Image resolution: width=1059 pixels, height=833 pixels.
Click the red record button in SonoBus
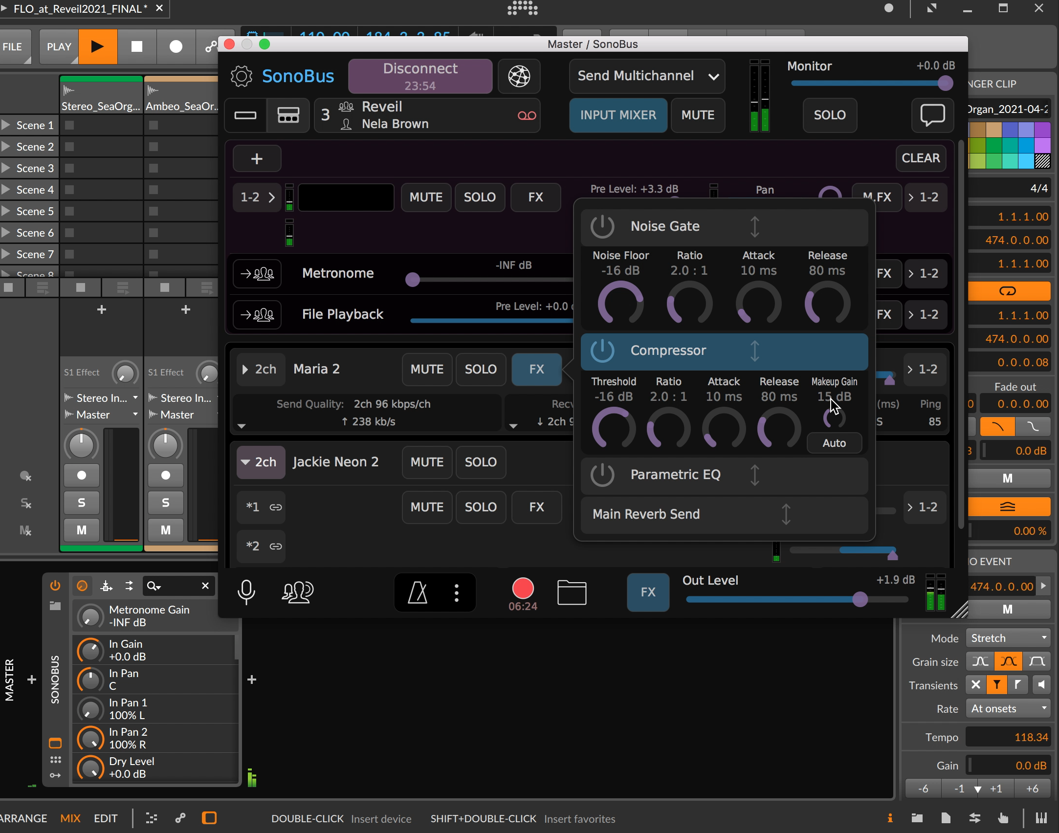[523, 588]
